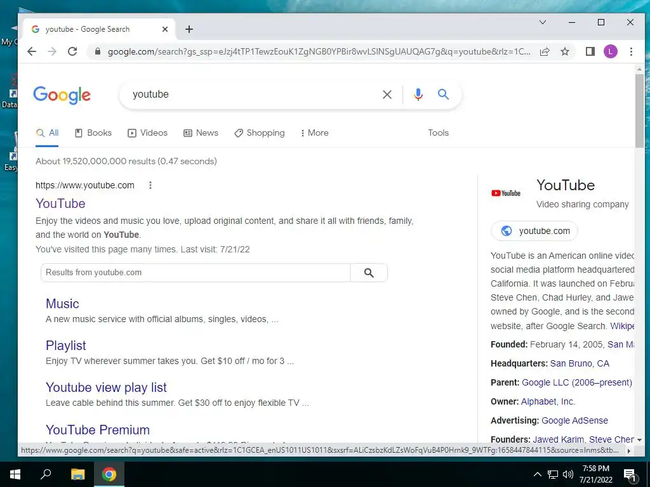The image size is (650, 487).
Task: Go to the Google homepage via the logo
Action: (x=62, y=95)
